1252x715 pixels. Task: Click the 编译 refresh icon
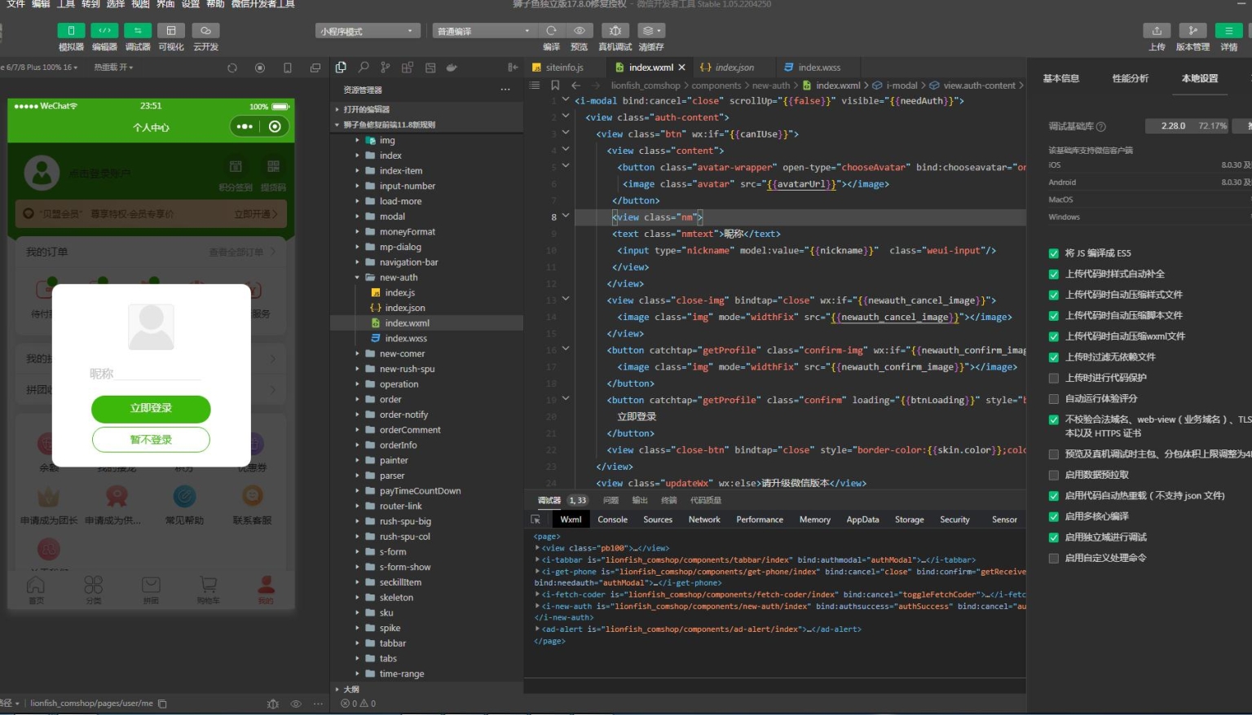[552, 31]
